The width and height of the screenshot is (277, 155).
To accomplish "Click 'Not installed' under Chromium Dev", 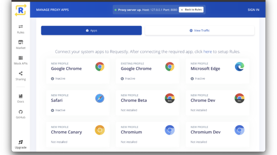I will 199,142.
